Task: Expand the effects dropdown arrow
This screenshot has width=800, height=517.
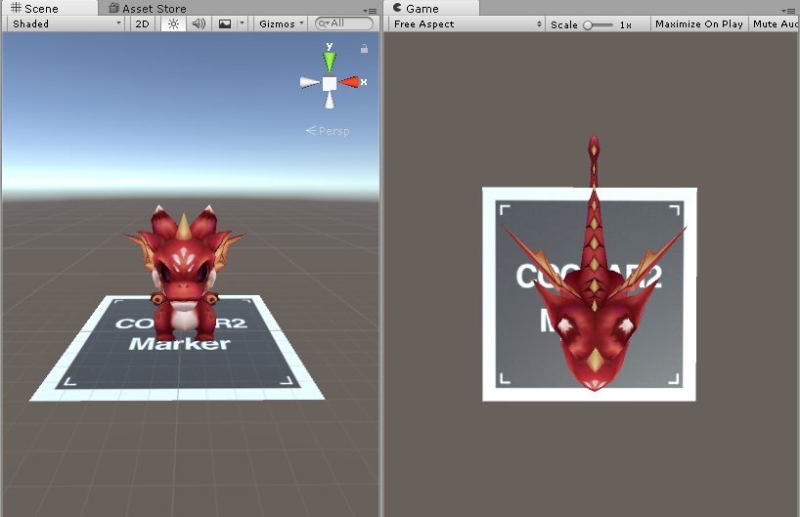Action: click(243, 23)
